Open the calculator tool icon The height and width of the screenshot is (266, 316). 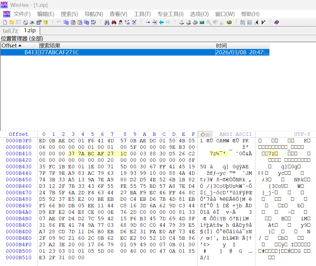(x=202, y=22)
